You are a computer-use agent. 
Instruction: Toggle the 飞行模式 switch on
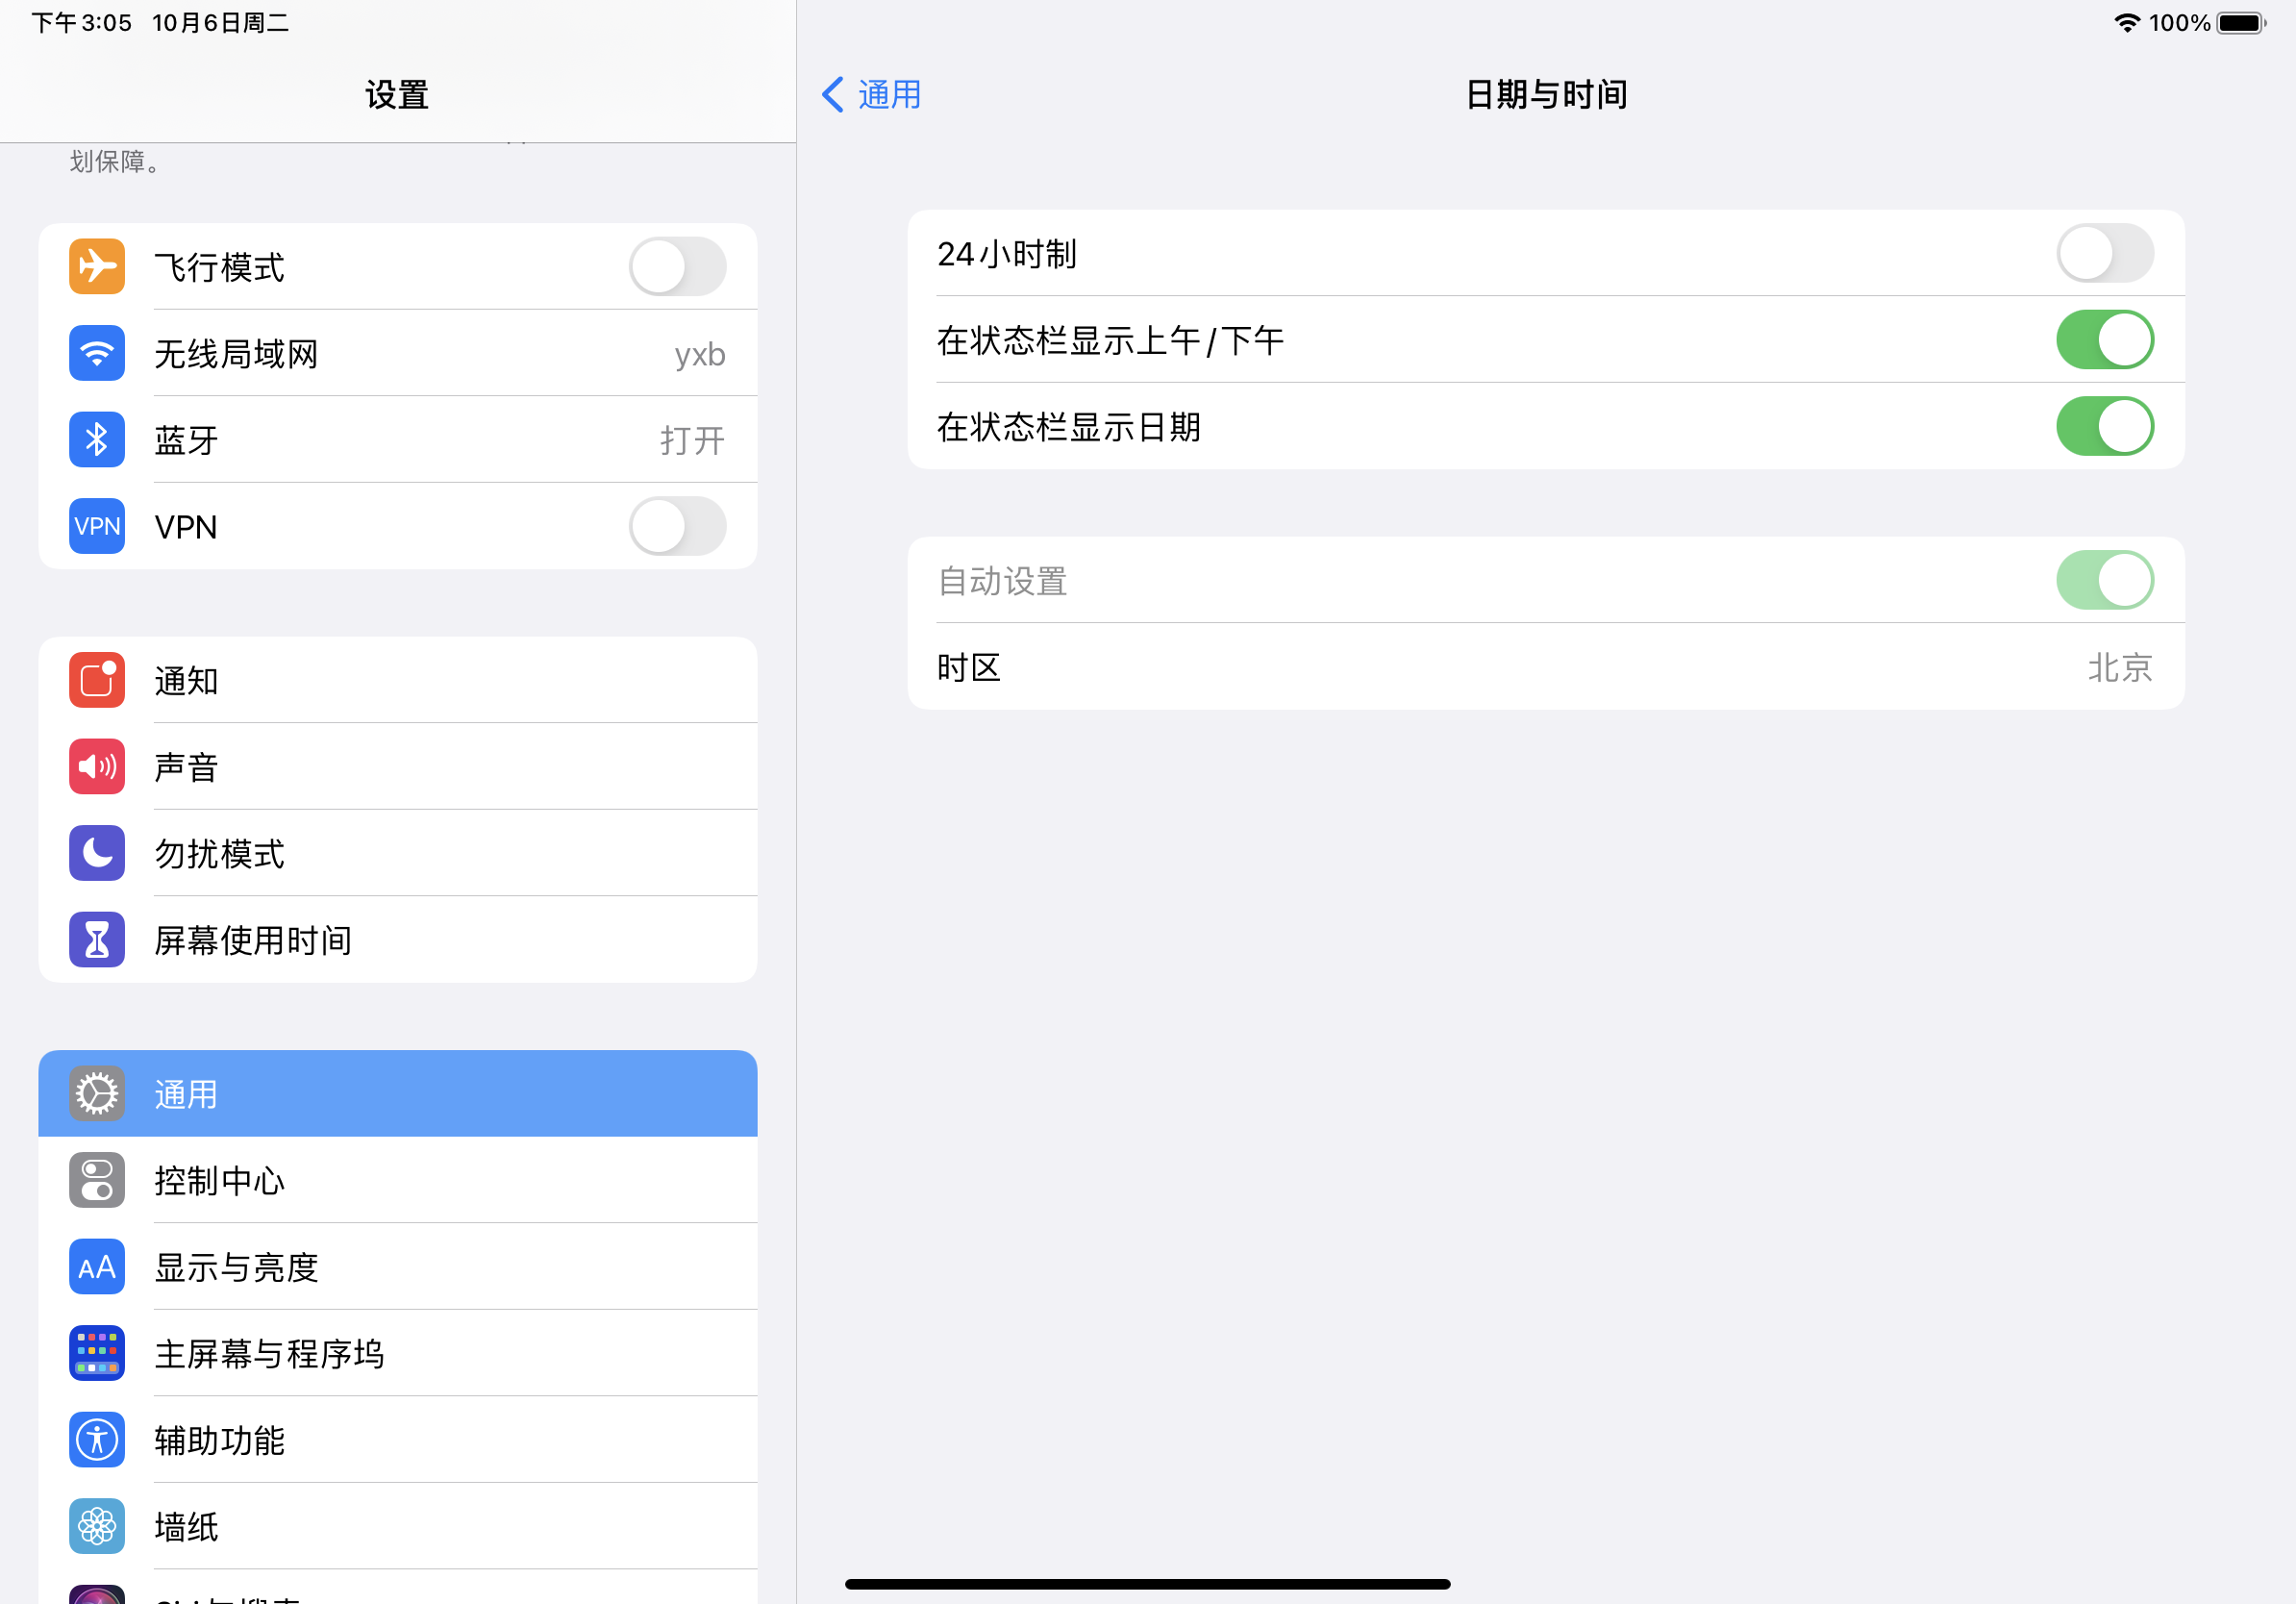677,266
